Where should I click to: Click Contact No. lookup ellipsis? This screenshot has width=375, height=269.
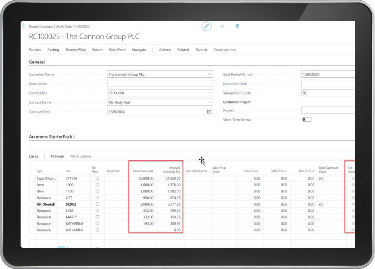(210, 93)
